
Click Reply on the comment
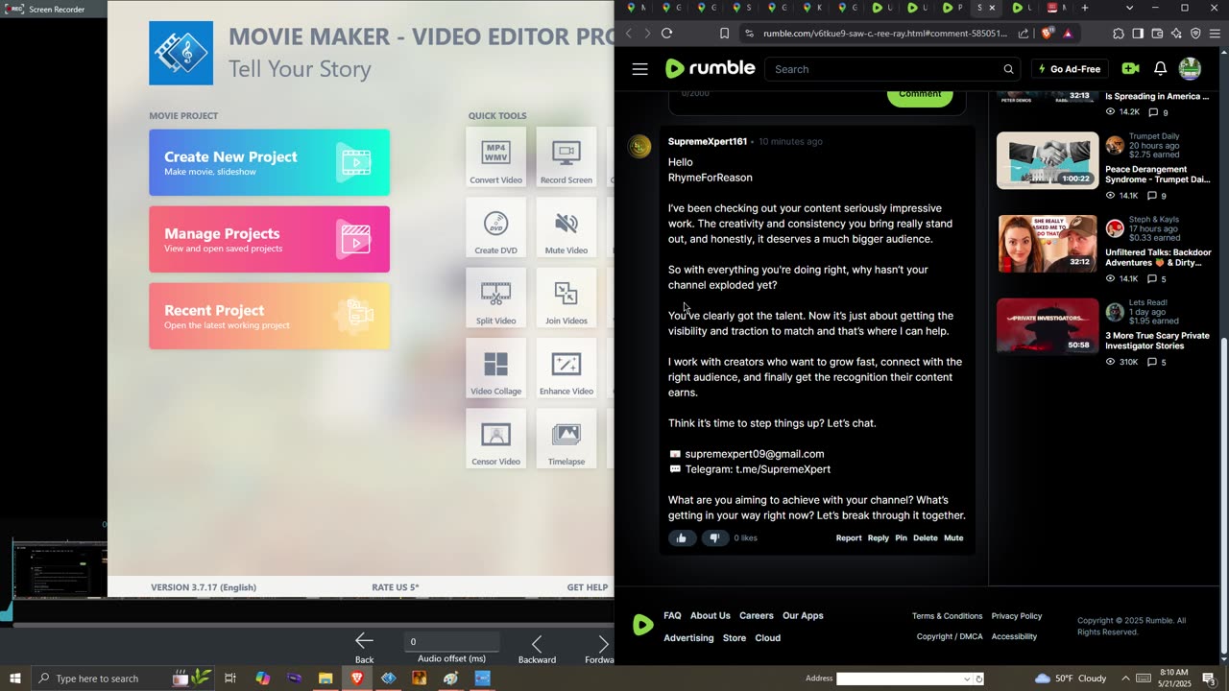[879, 538]
